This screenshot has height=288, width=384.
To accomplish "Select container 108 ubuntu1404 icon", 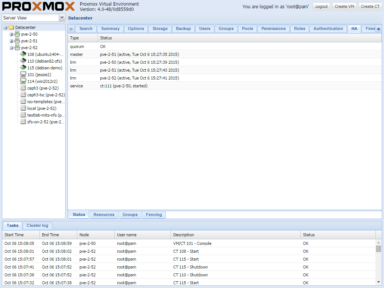I will [23, 54].
